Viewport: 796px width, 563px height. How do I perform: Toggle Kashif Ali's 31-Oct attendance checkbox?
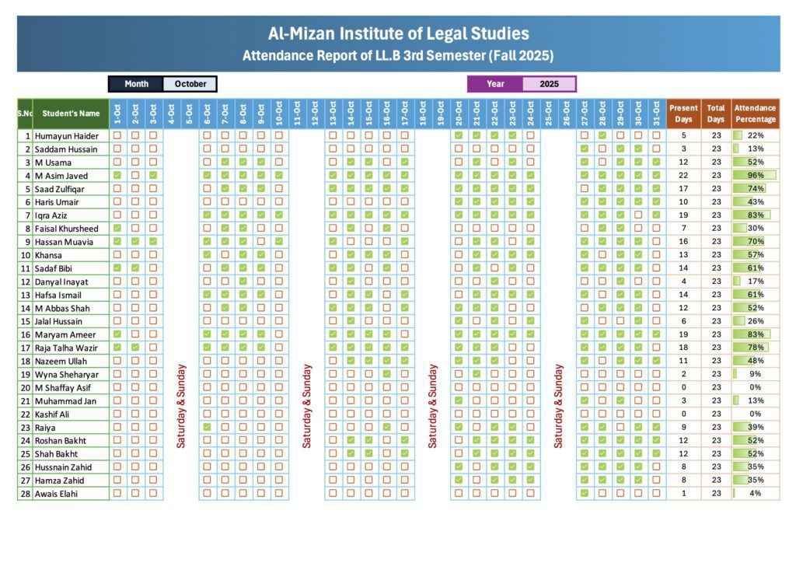657,414
